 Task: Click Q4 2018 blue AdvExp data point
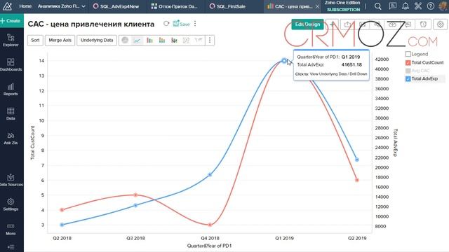(x=210, y=174)
